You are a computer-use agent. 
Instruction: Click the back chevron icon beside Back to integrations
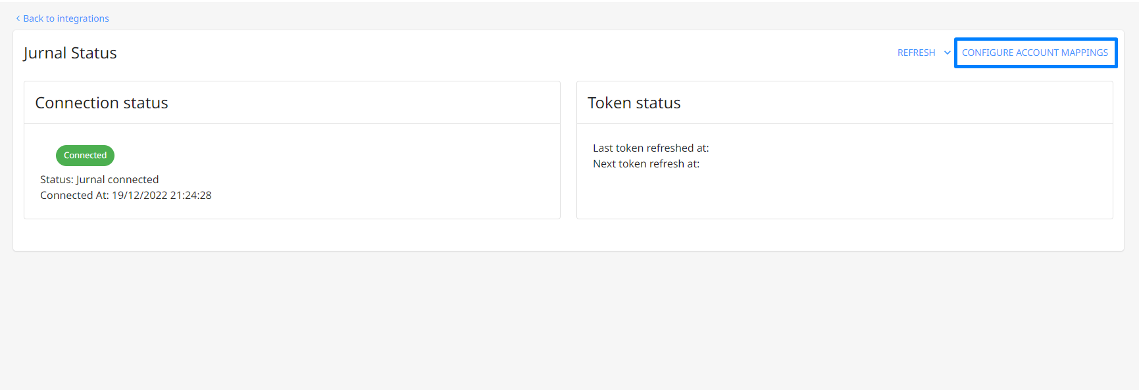pyautogui.click(x=18, y=18)
